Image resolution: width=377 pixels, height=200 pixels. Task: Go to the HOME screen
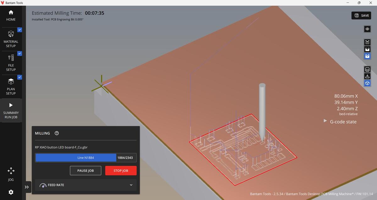(11, 16)
